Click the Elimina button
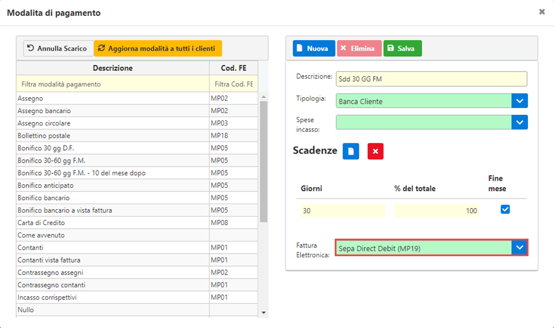Viewport: 554px width, 328px height. coord(359,48)
